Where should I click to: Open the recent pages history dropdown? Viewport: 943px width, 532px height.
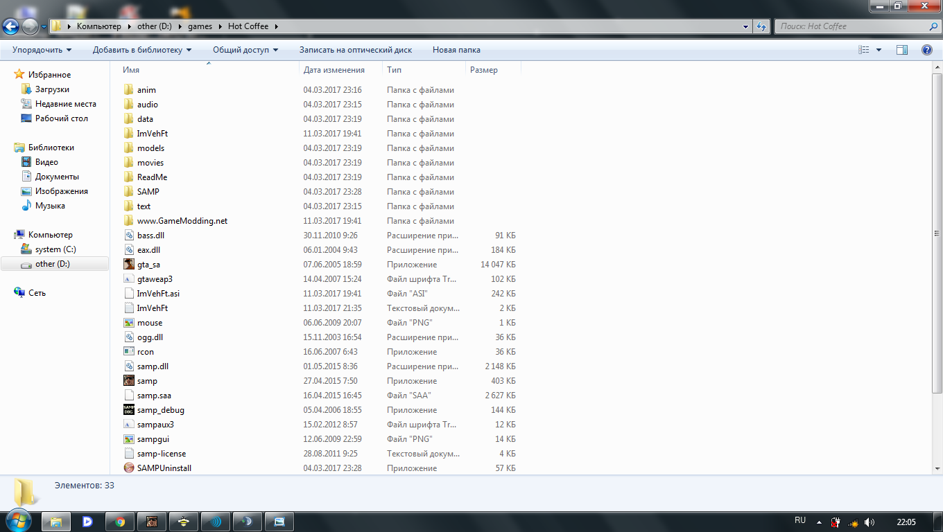coord(44,27)
